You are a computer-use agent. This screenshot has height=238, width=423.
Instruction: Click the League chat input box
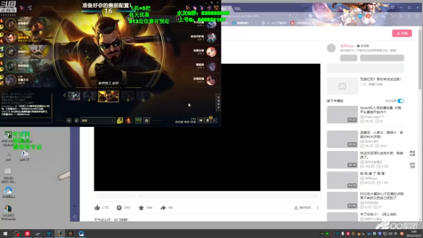click(26, 121)
